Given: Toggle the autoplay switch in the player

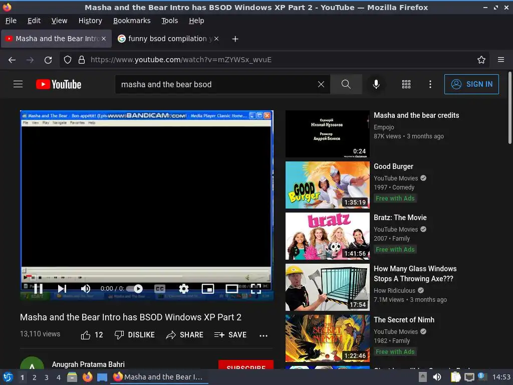Looking at the screenshot, I should (135, 288).
